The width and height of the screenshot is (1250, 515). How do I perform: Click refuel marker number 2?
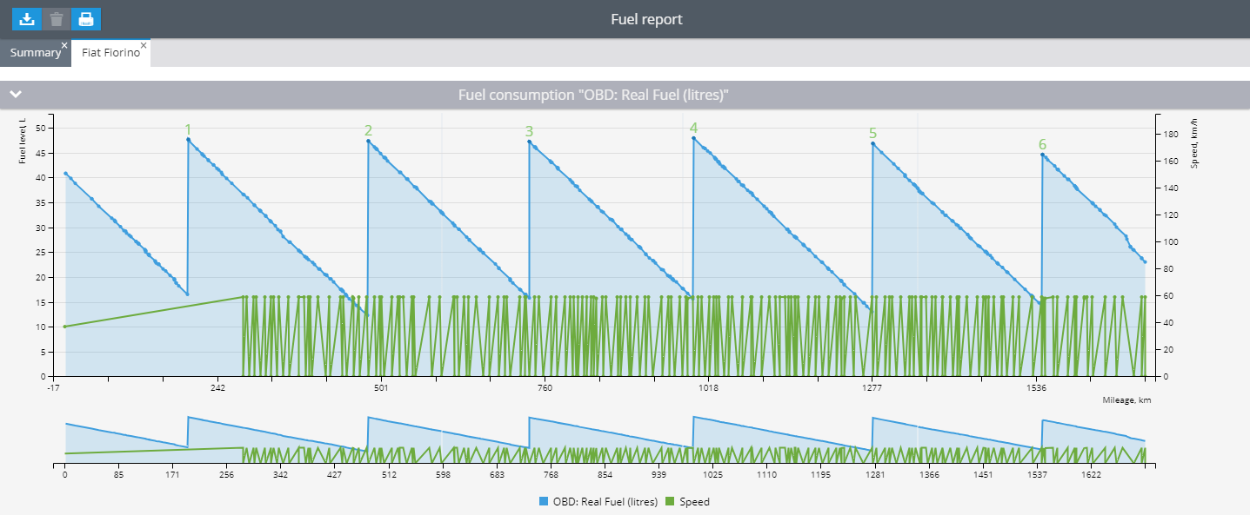[369, 131]
